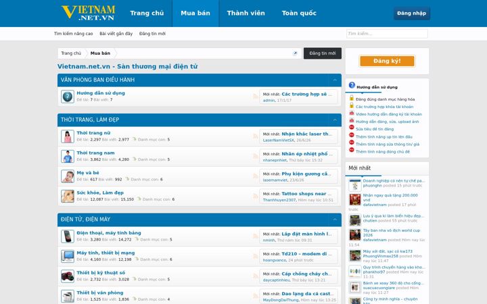This screenshot has width=487, height=304.
Task: Open Tây ban nha vô địch world cup post
Action: 392,232
